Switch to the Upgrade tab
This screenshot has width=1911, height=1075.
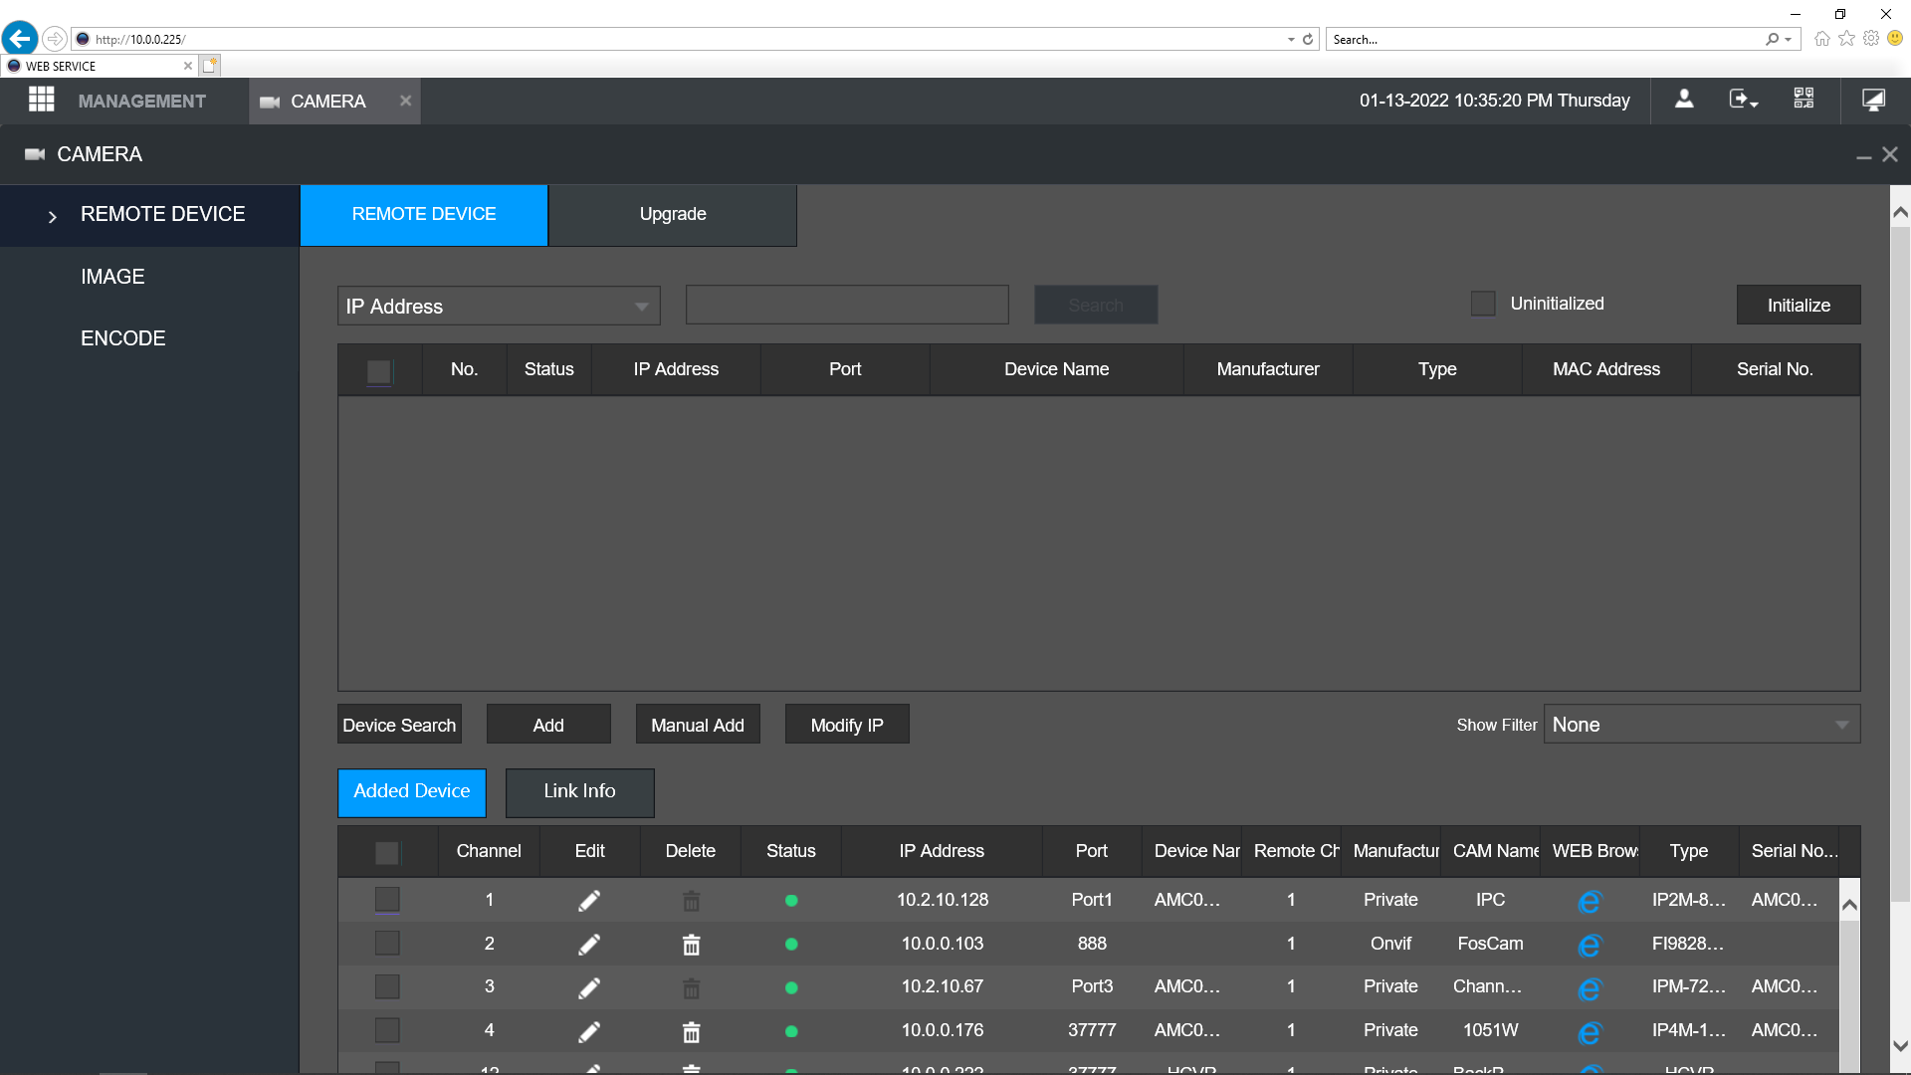tap(673, 215)
